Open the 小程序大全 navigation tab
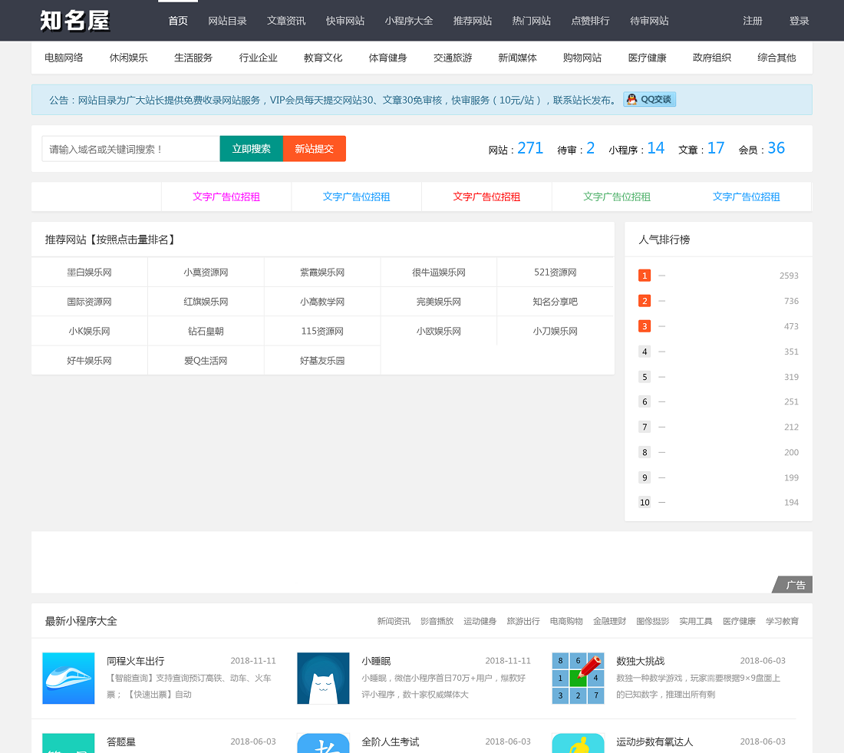 click(408, 21)
